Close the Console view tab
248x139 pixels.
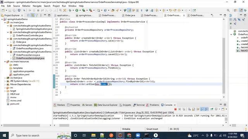(175, 105)
